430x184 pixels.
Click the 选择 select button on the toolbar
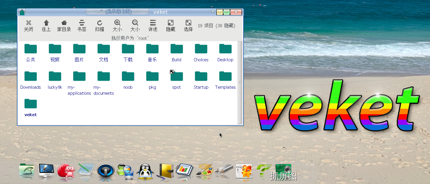click(188, 25)
